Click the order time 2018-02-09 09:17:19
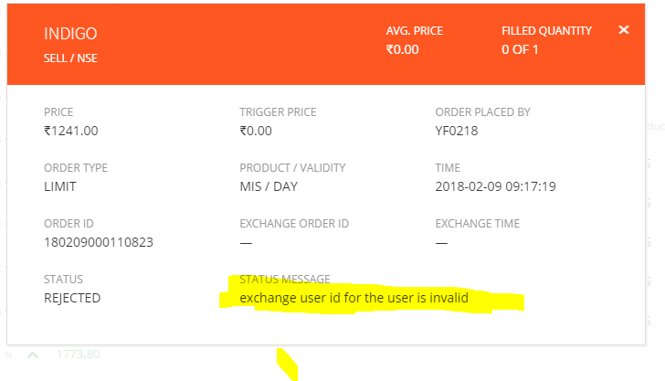This screenshot has height=381, width=665. [x=496, y=186]
